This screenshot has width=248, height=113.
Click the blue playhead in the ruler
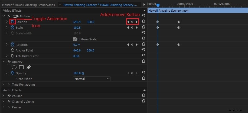coord(158,5)
